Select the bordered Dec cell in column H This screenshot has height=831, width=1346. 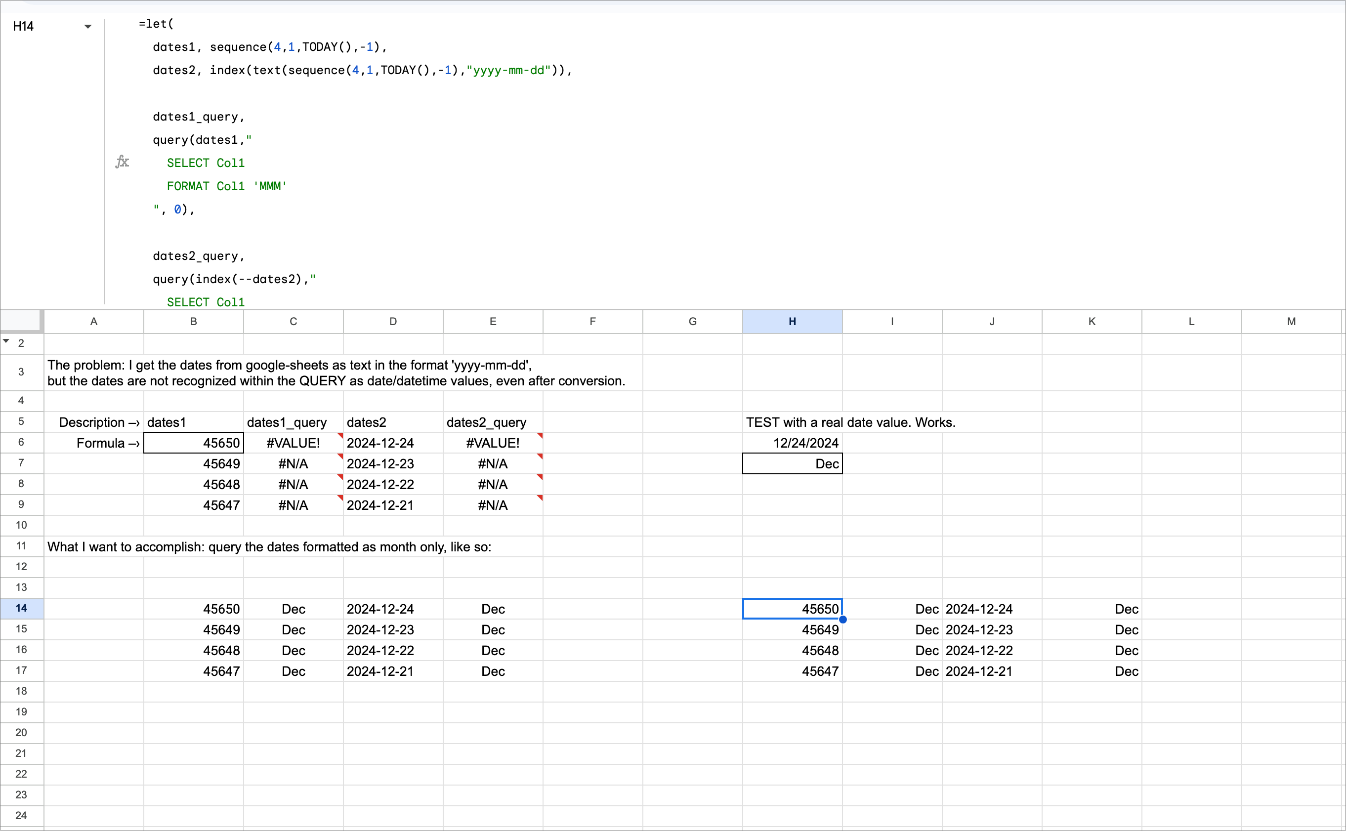pos(792,464)
